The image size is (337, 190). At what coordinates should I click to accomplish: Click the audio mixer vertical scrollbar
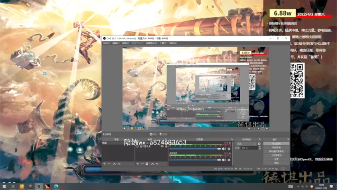point(233,154)
